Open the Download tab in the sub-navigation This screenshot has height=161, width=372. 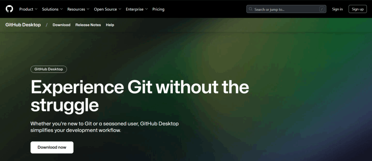61,25
